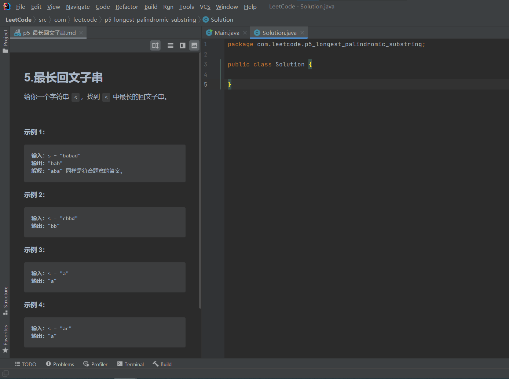The width and height of the screenshot is (509, 379).
Task: Click line number 3 in the gutter
Action: click(205, 64)
